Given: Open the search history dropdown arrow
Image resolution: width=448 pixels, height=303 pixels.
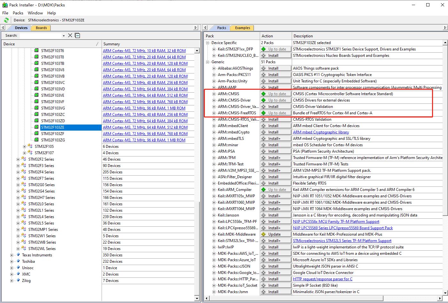Looking at the screenshot, I should pyautogui.click(x=64, y=36).
